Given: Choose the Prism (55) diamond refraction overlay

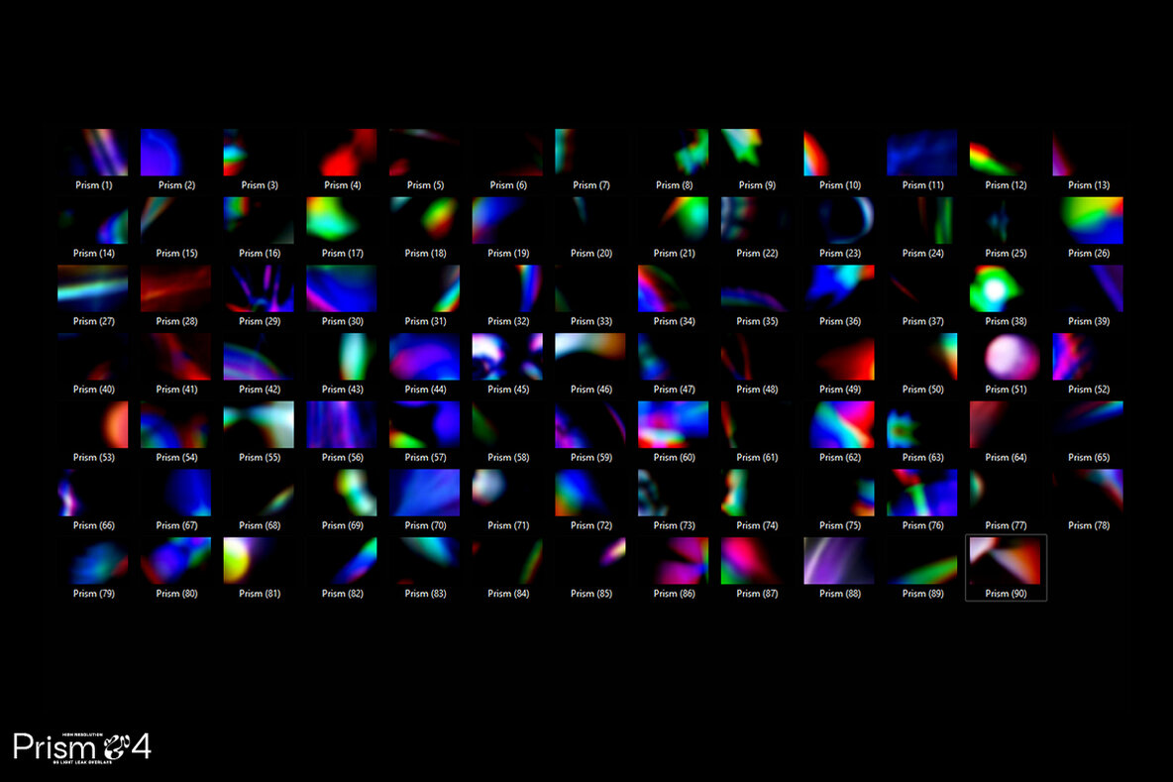Looking at the screenshot, I should click(x=259, y=425).
